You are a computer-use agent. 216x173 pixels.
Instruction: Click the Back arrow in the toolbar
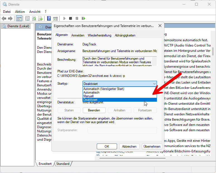coord(4,18)
